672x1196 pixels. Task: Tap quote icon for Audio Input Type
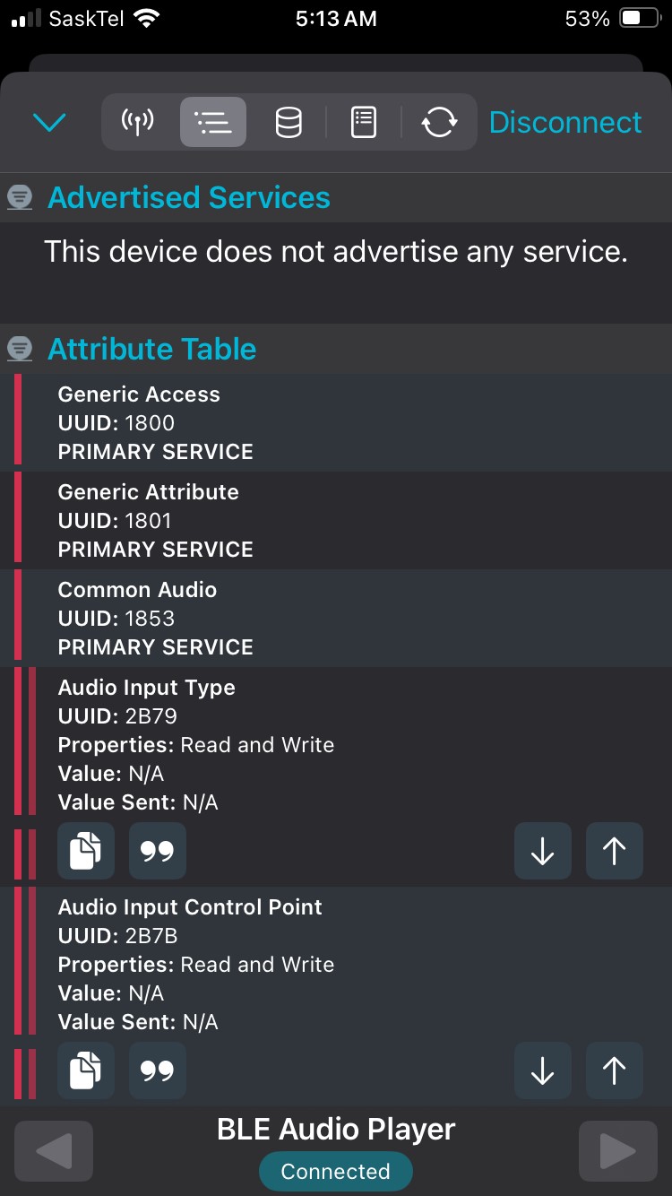(158, 850)
